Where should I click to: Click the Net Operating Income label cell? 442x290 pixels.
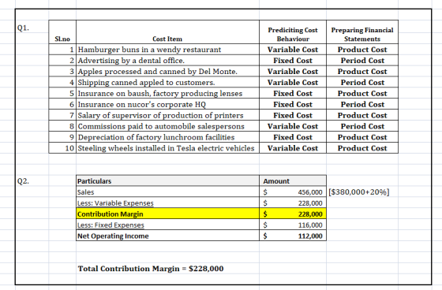tap(167, 236)
